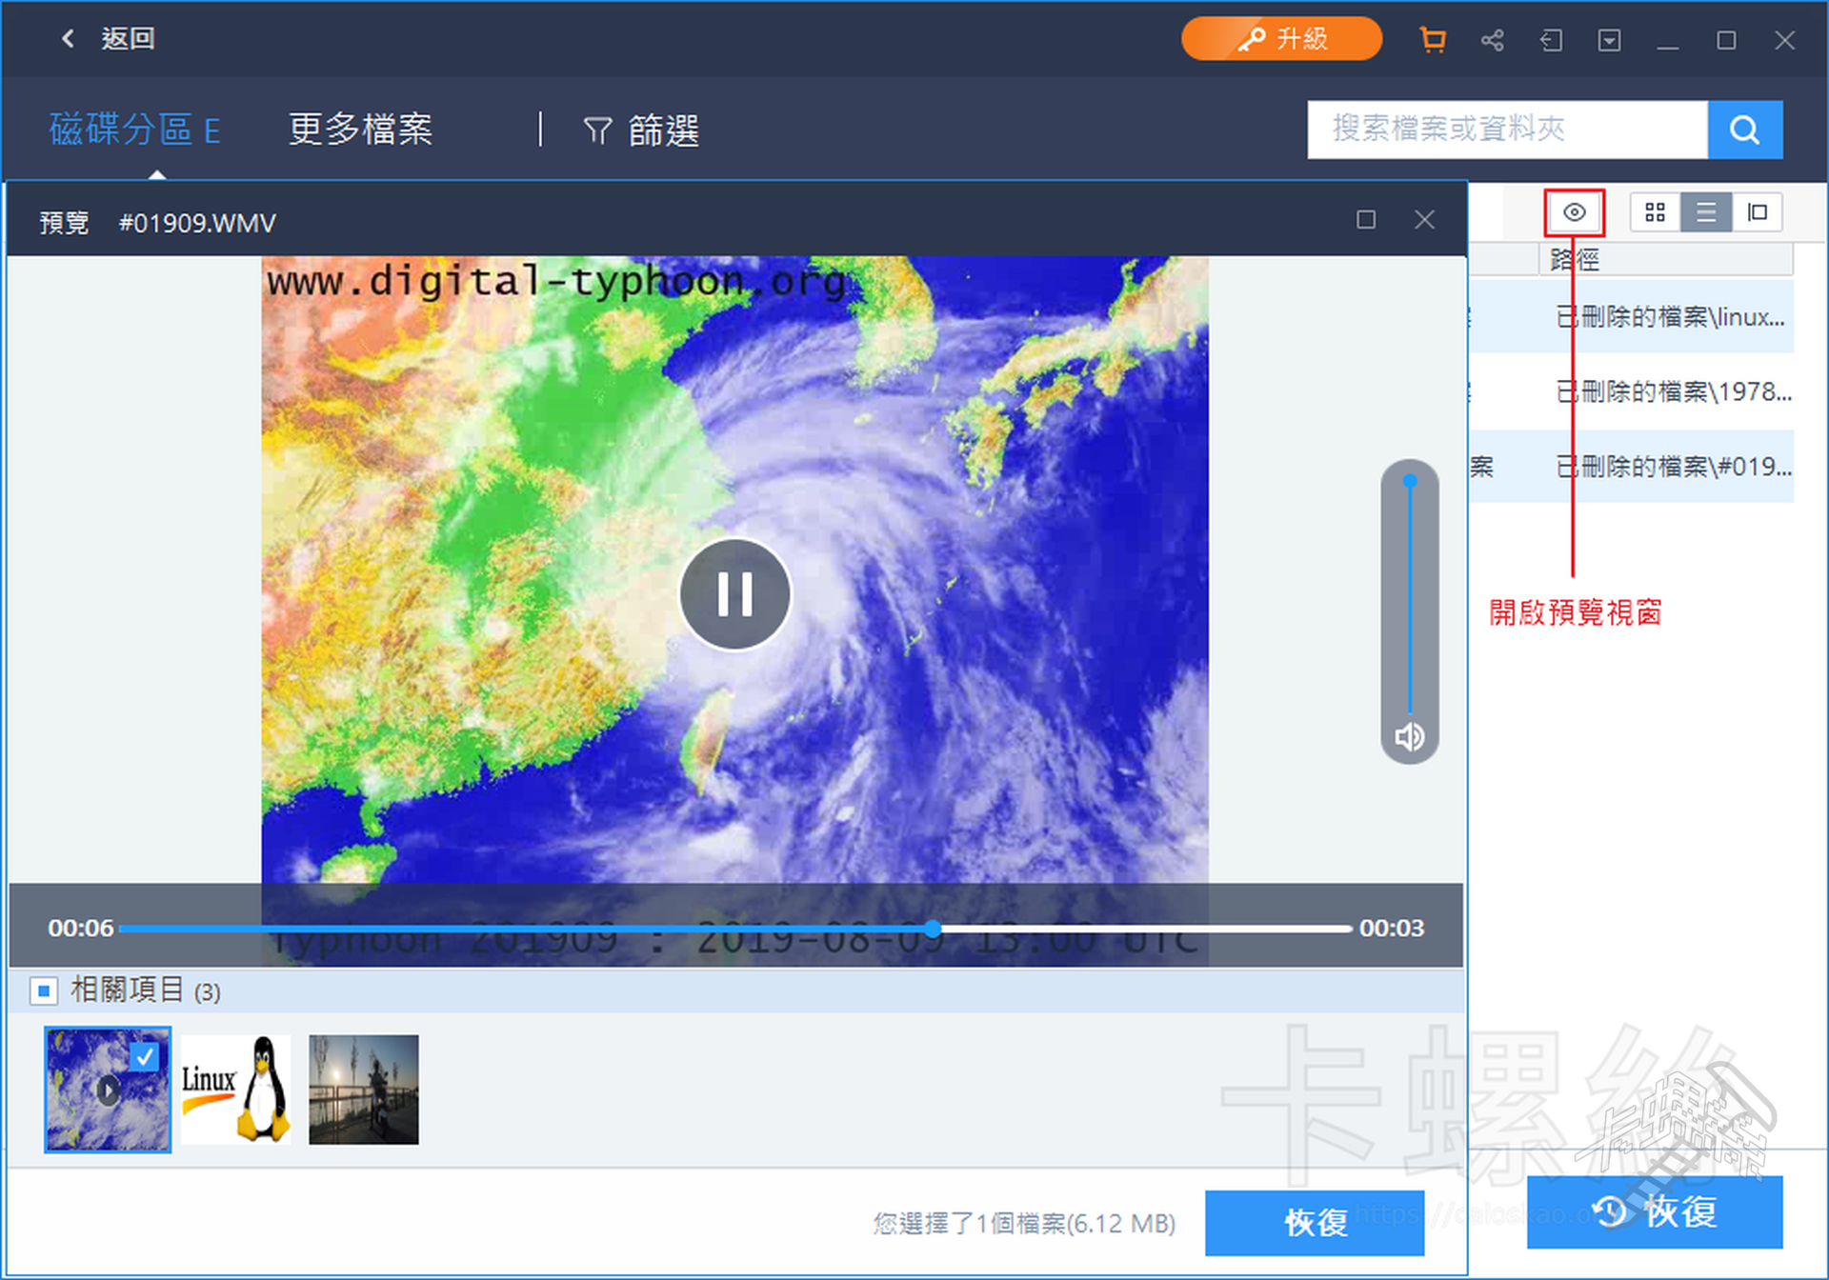Click the shopping cart icon

pos(1433,40)
